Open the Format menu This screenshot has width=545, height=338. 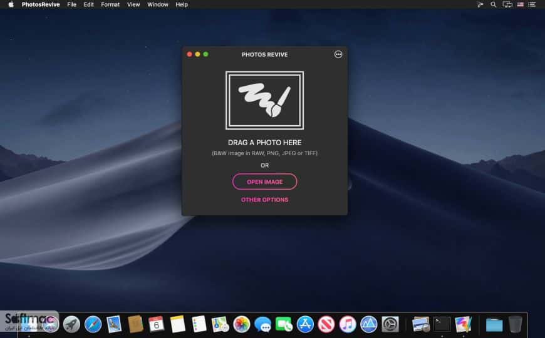coord(110,4)
